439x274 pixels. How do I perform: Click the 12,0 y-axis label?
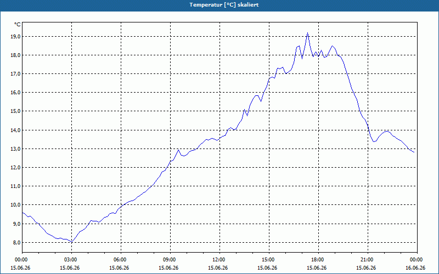(16, 168)
